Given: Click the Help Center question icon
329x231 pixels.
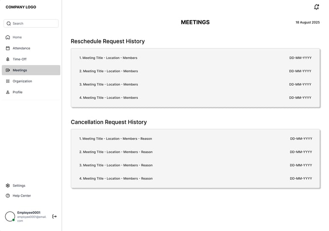Looking at the screenshot, I should pos(8,196).
